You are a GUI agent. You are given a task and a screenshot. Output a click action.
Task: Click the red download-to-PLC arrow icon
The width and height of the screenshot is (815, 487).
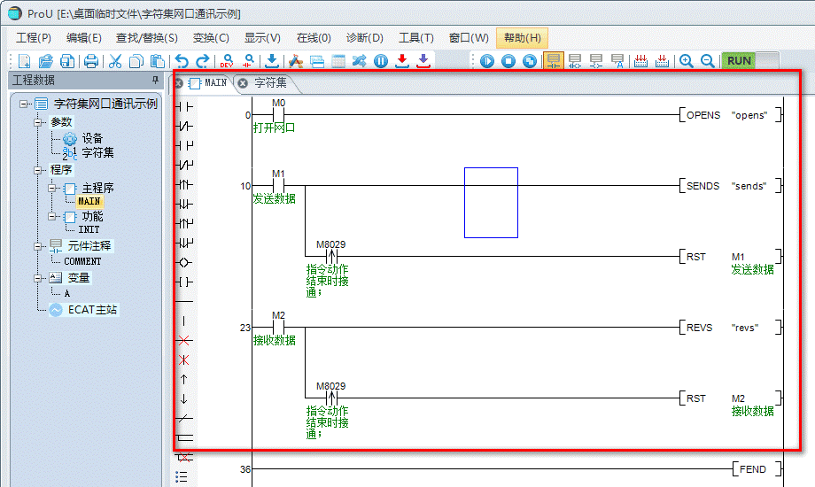(402, 61)
